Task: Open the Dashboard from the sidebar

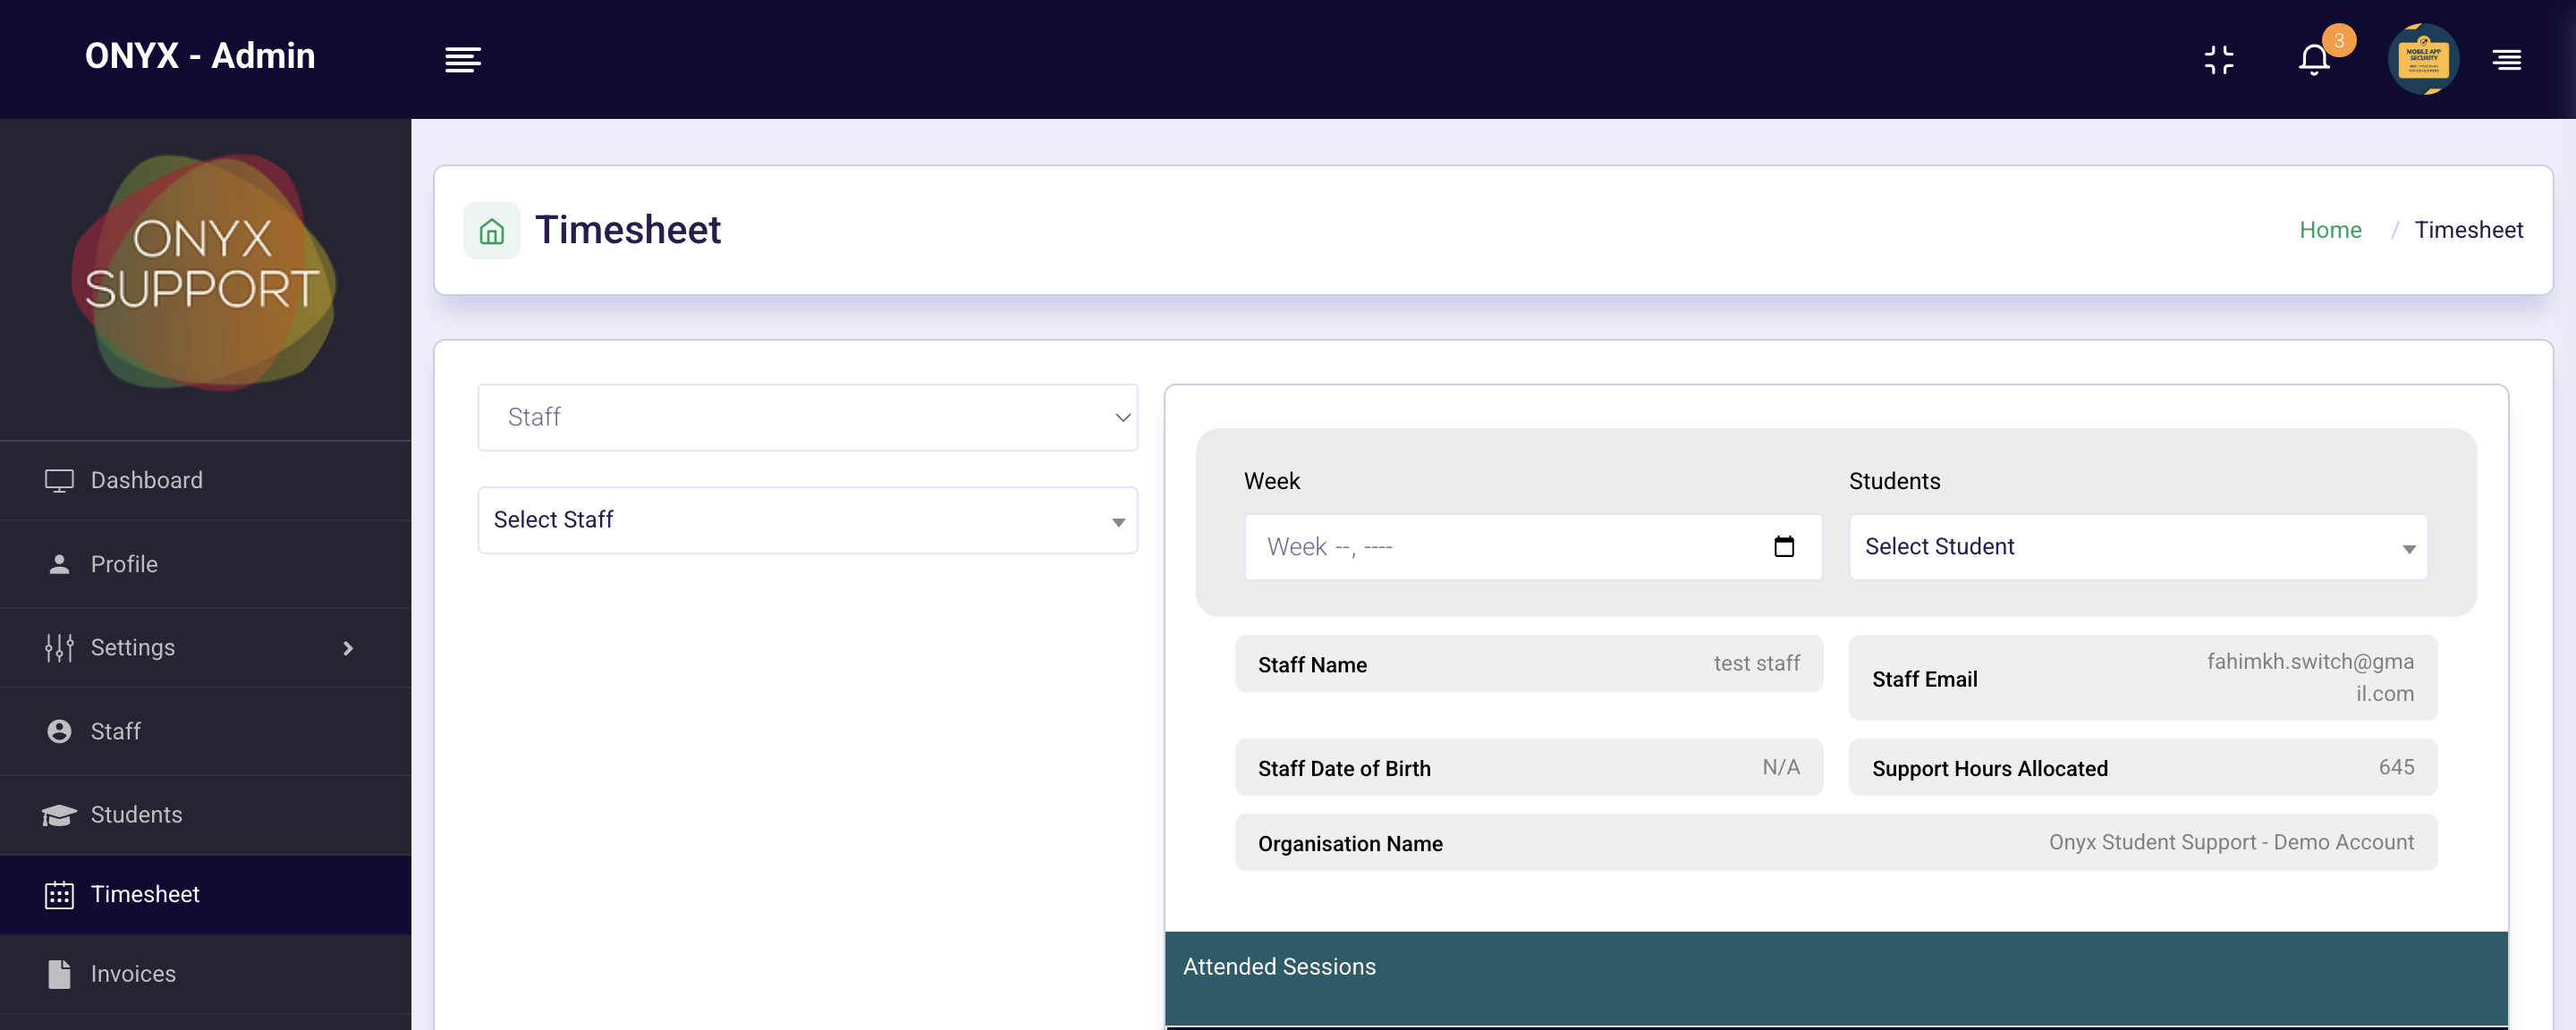Action: click(145, 480)
